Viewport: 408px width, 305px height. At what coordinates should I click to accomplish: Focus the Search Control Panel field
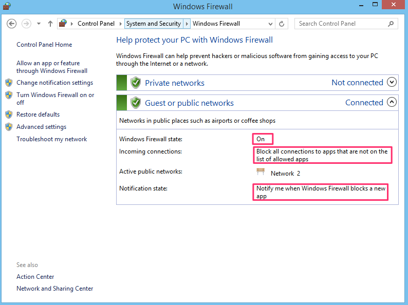(346, 24)
